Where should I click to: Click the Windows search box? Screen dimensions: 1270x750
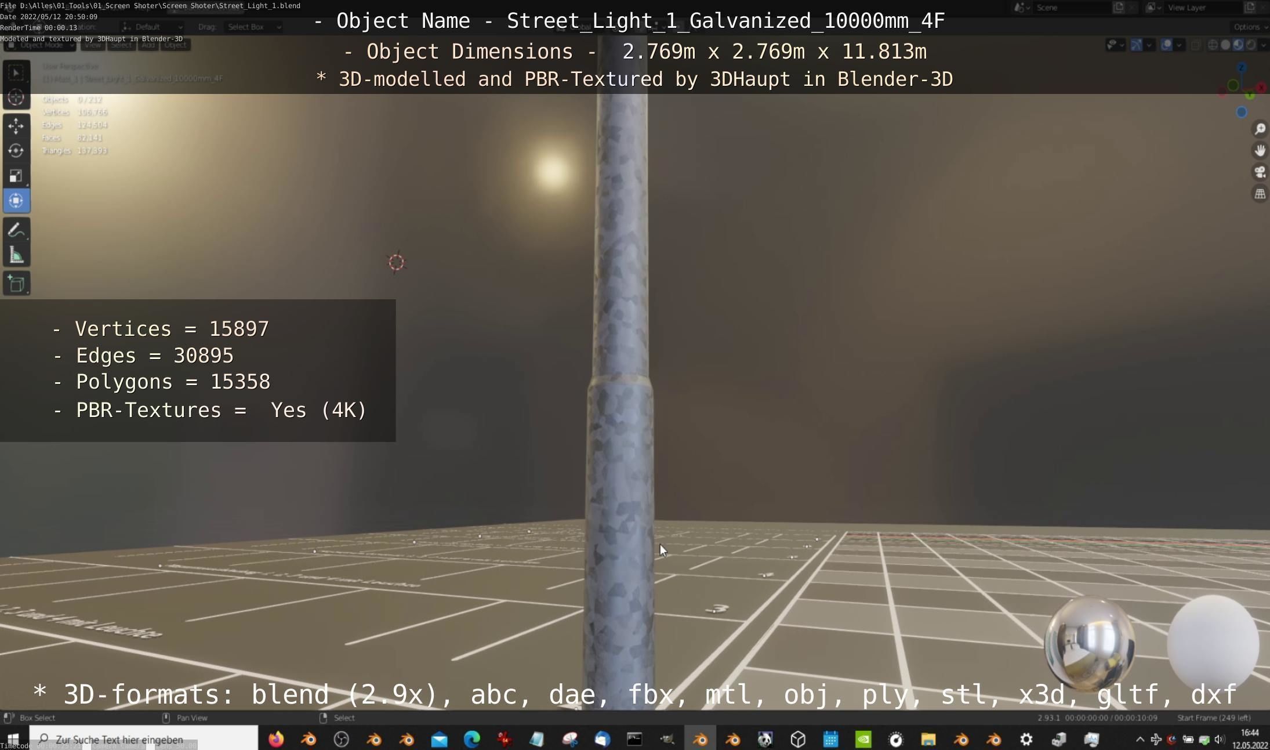pyautogui.click(x=145, y=739)
